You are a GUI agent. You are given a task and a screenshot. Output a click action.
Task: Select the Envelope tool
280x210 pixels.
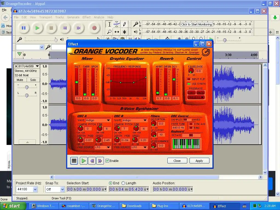click(117, 24)
